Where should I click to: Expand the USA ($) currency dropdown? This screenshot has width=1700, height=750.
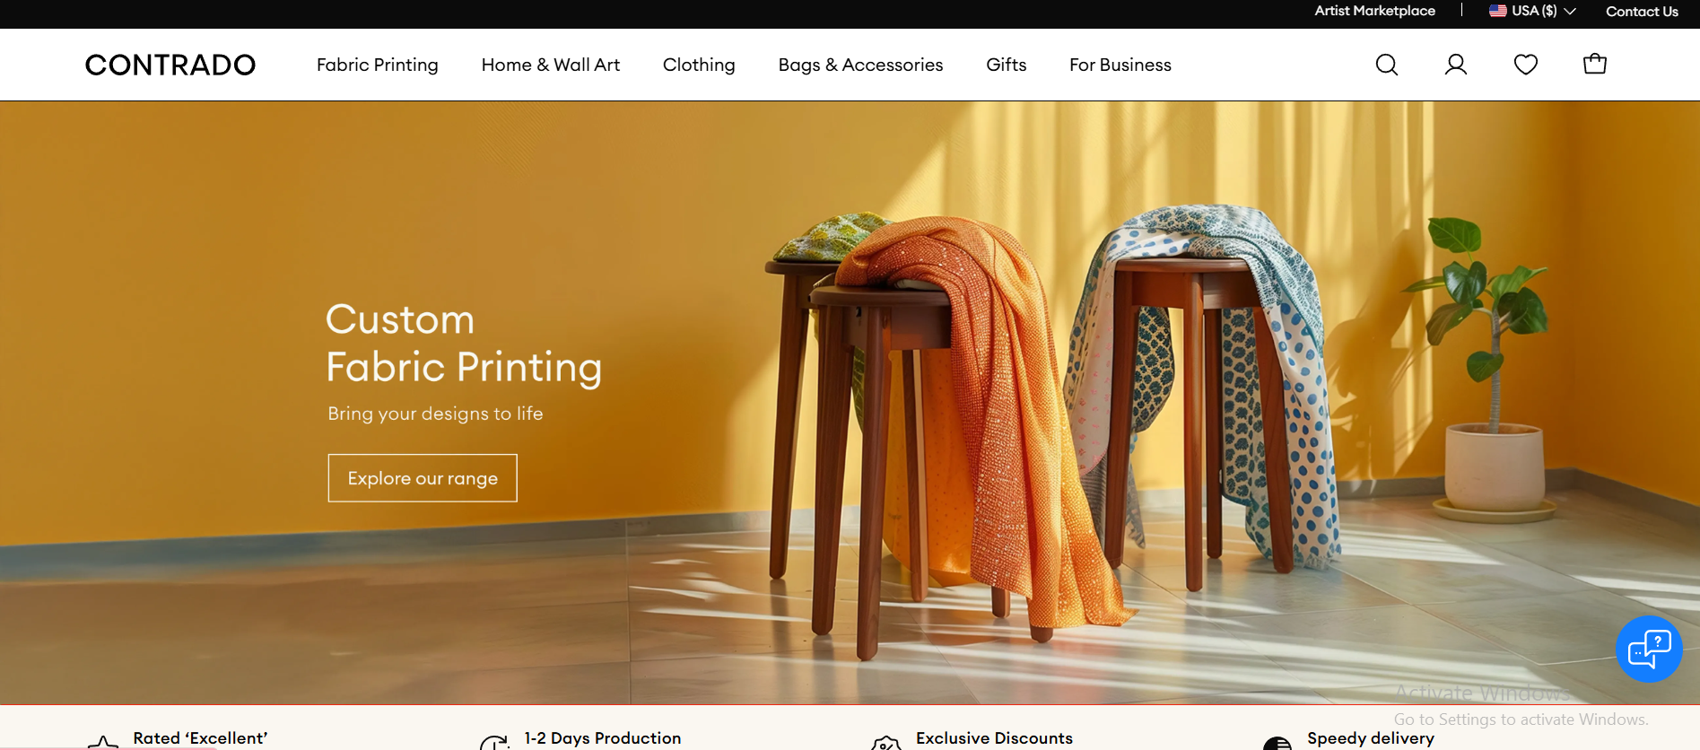[x=1532, y=11]
